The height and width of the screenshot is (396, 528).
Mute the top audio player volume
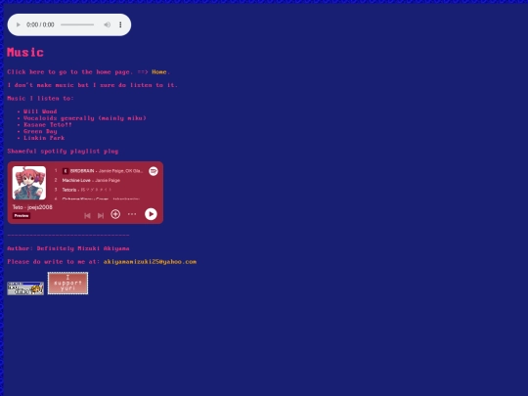(108, 24)
